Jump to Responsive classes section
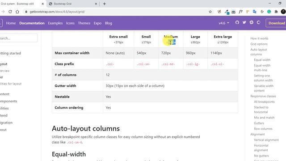286x161 pixels. [x=263, y=96]
